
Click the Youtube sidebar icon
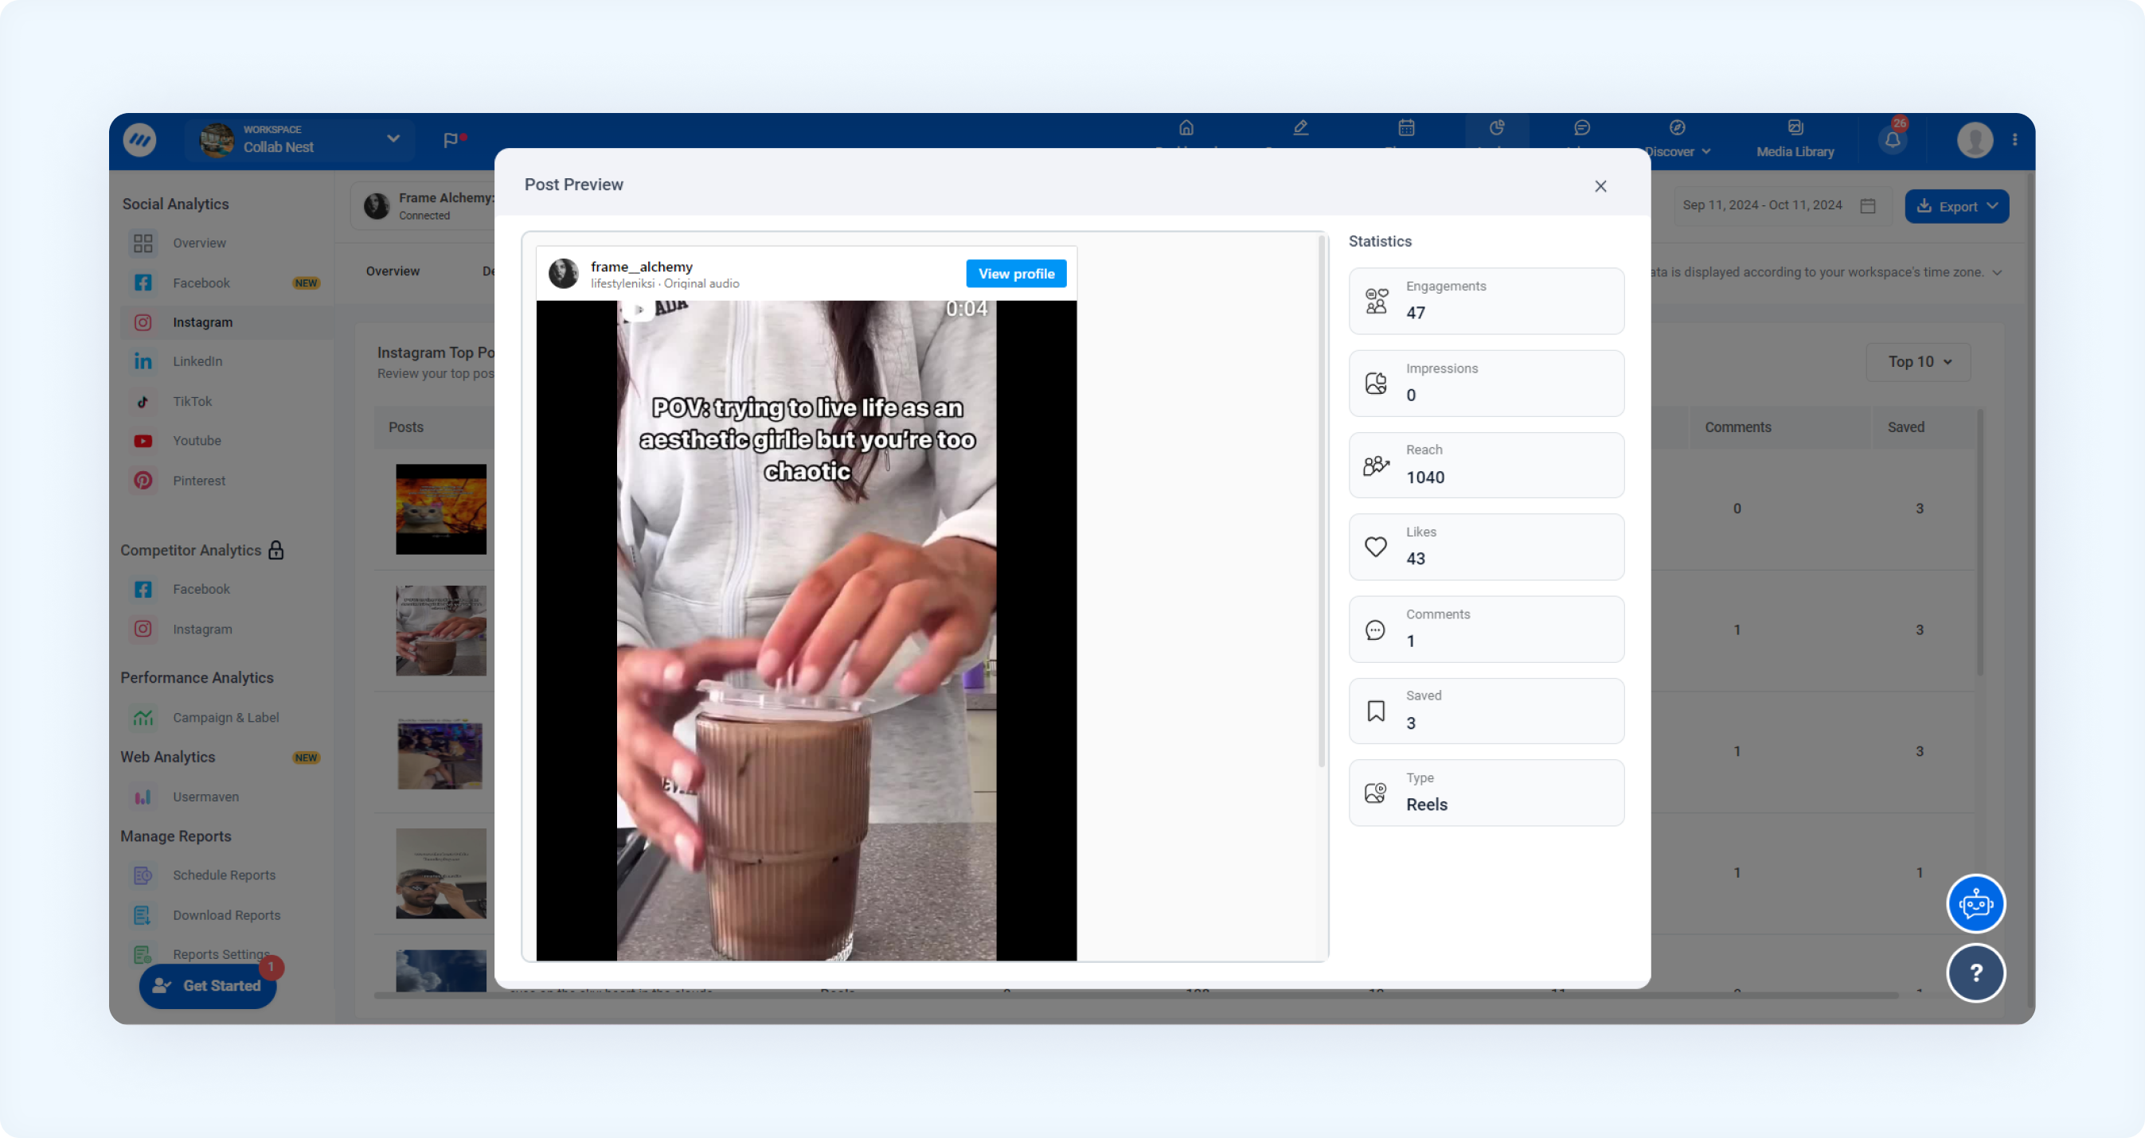click(143, 441)
